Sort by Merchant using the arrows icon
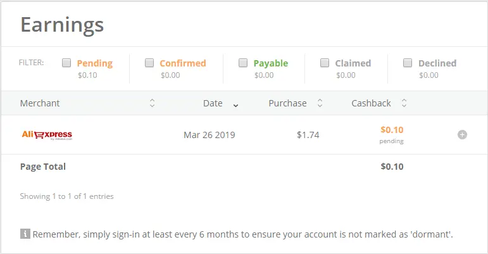488x254 pixels. (152, 103)
